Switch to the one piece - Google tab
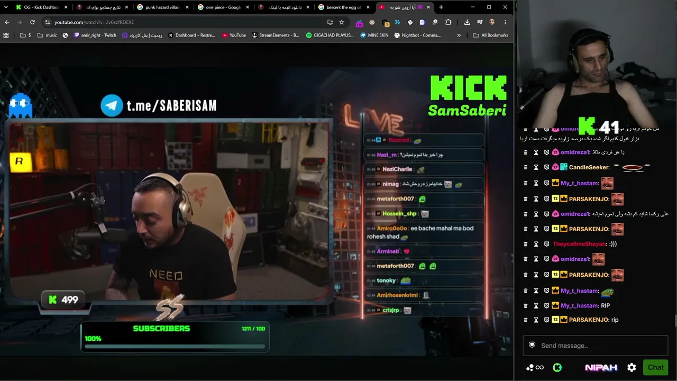The image size is (677, 381). coord(223,7)
